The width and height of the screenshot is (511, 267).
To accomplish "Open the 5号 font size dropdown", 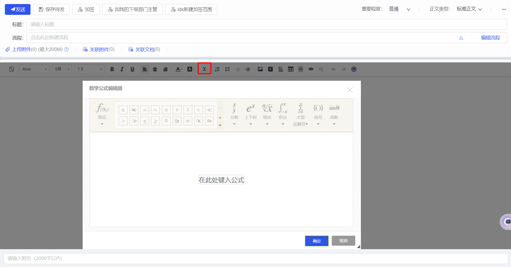I will (62, 69).
